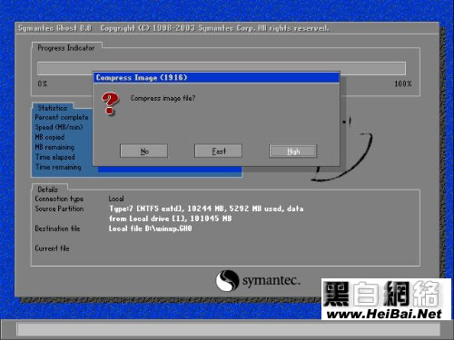This screenshot has width=454, height=340.
Task: Select the Details panel tab
Action: (x=48, y=189)
